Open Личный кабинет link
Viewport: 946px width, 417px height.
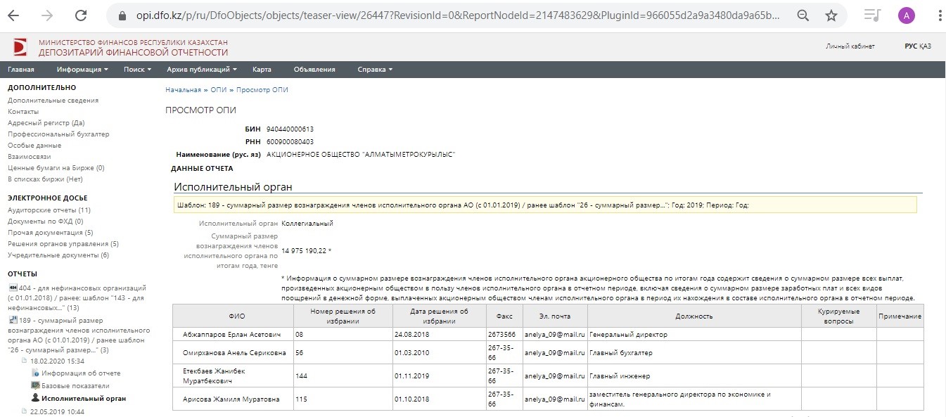click(850, 46)
